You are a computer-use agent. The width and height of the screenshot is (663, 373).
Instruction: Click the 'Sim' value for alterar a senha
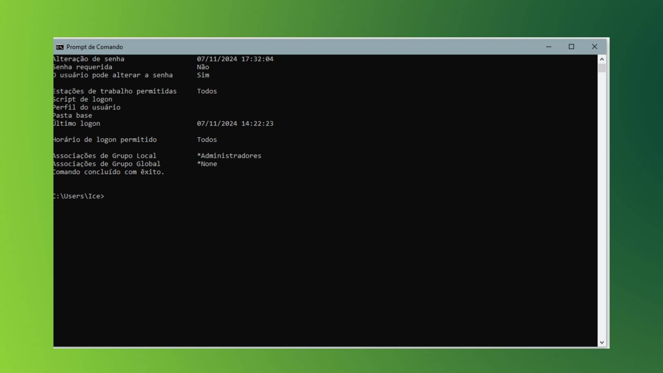tap(203, 75)
